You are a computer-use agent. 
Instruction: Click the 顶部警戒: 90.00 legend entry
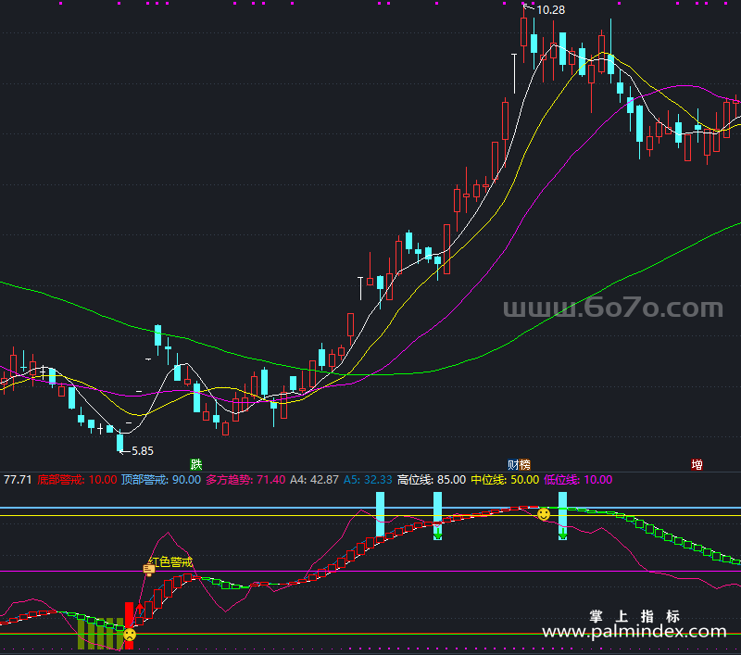pyautogui.click(x=161, y=480)
